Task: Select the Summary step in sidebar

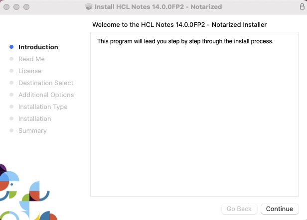Action: click(32, 131)
